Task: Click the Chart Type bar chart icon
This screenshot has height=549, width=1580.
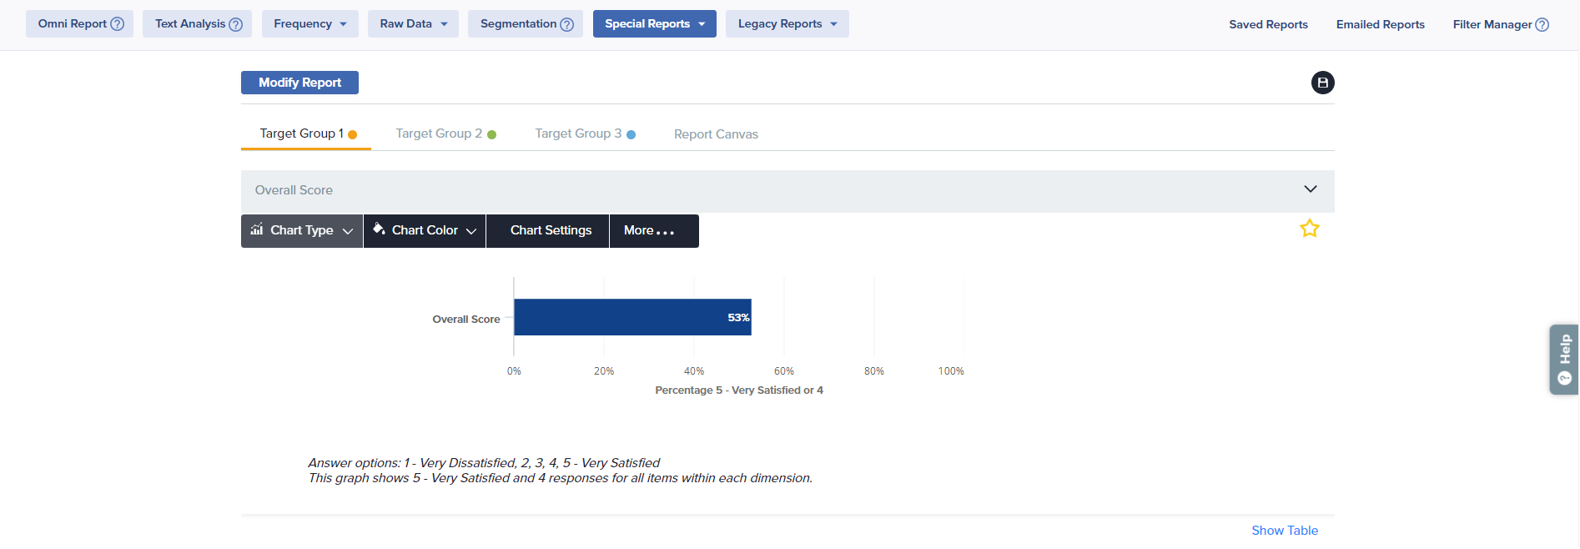Action: [x=257, y=229]
